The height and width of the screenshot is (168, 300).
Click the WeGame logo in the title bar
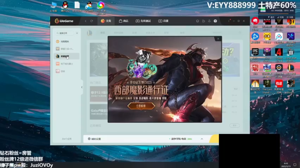[x=64, y=21]
